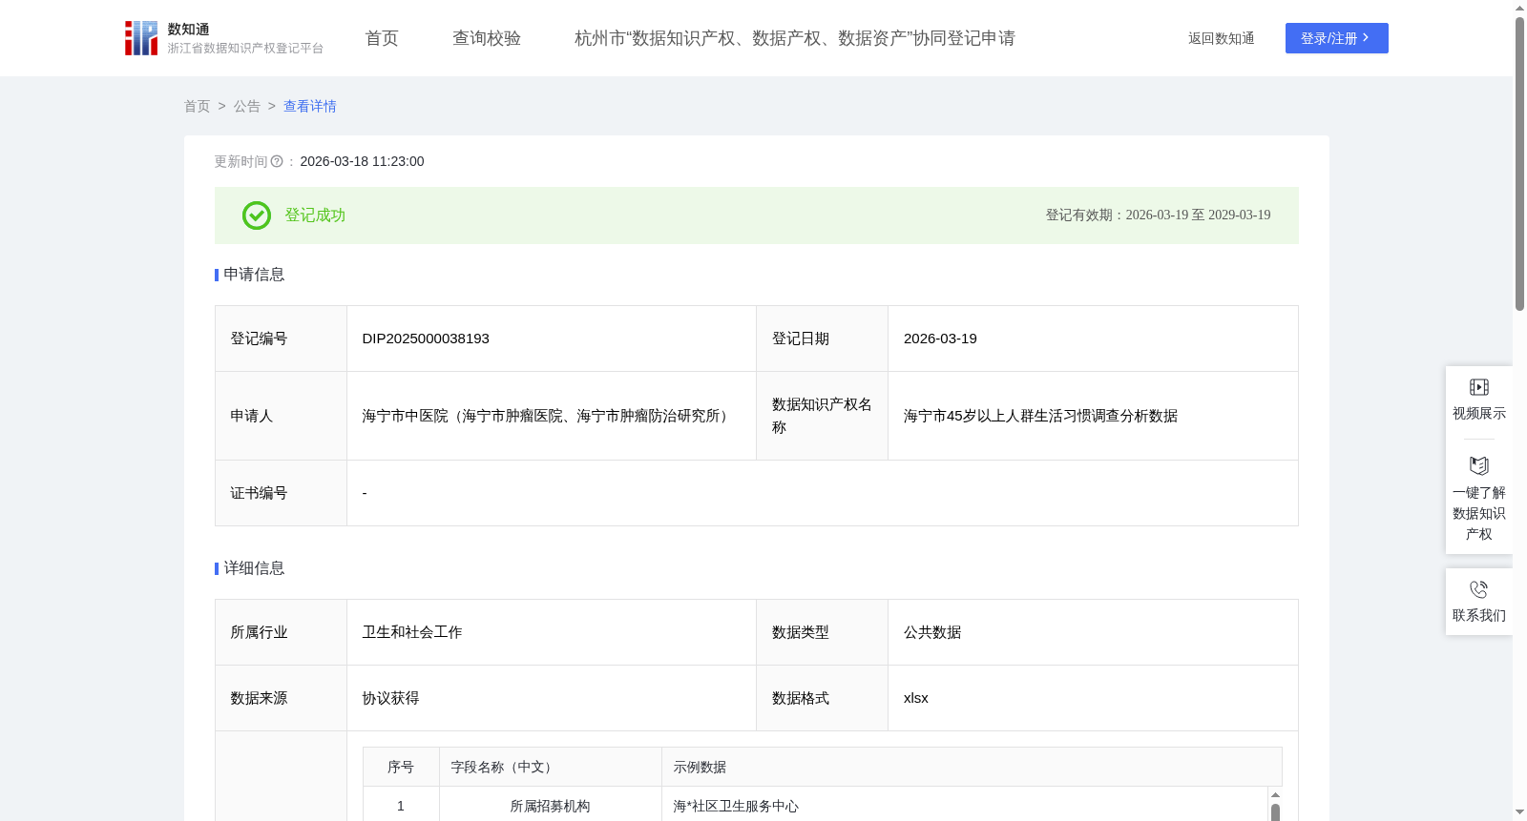Select the xlsx data format value

pyautogui.click(x=916, y=698)
